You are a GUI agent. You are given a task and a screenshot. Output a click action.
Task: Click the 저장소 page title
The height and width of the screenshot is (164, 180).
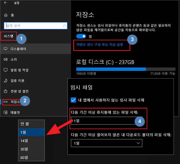pos(85,15)
